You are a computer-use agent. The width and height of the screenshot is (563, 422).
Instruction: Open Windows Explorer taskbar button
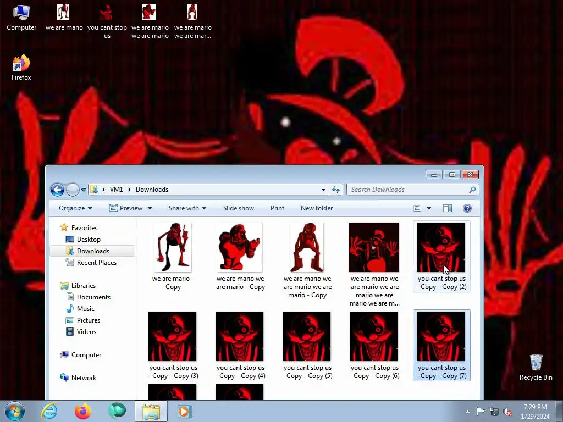pos(151,411)
